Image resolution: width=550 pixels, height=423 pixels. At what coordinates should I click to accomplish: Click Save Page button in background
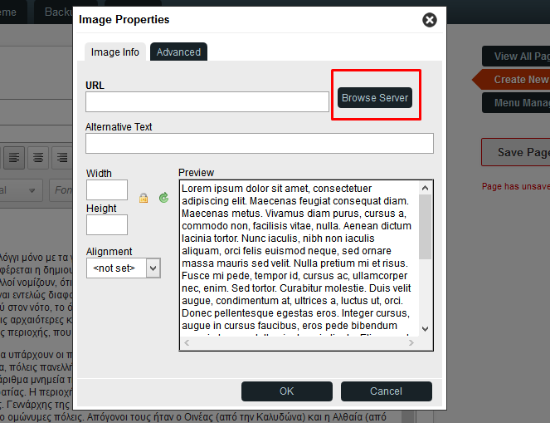click(516, 152)
